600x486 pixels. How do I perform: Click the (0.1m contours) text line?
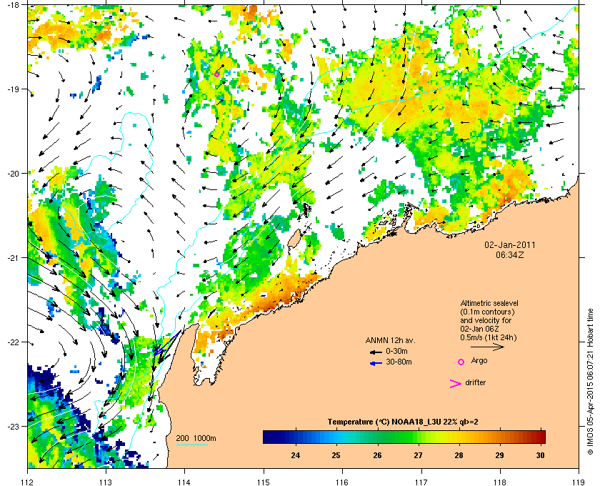pyautogui.click(x=487, y=312)
